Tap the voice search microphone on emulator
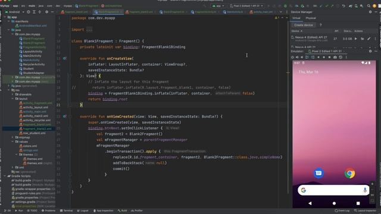 click(365, 190)
